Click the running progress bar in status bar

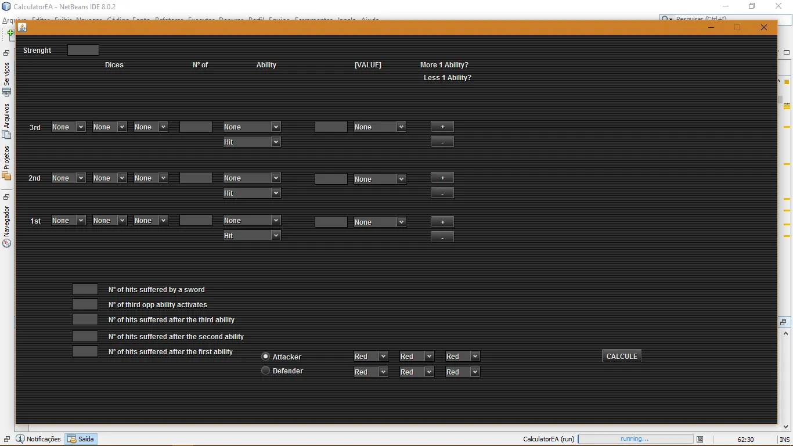[635, 439]
